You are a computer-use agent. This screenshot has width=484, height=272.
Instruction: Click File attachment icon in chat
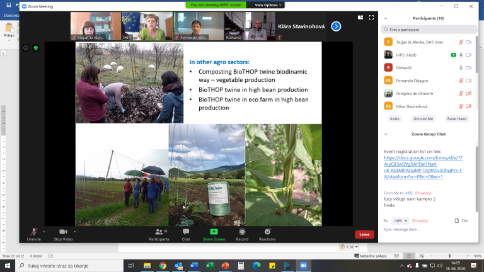click(x=457, y=221)
